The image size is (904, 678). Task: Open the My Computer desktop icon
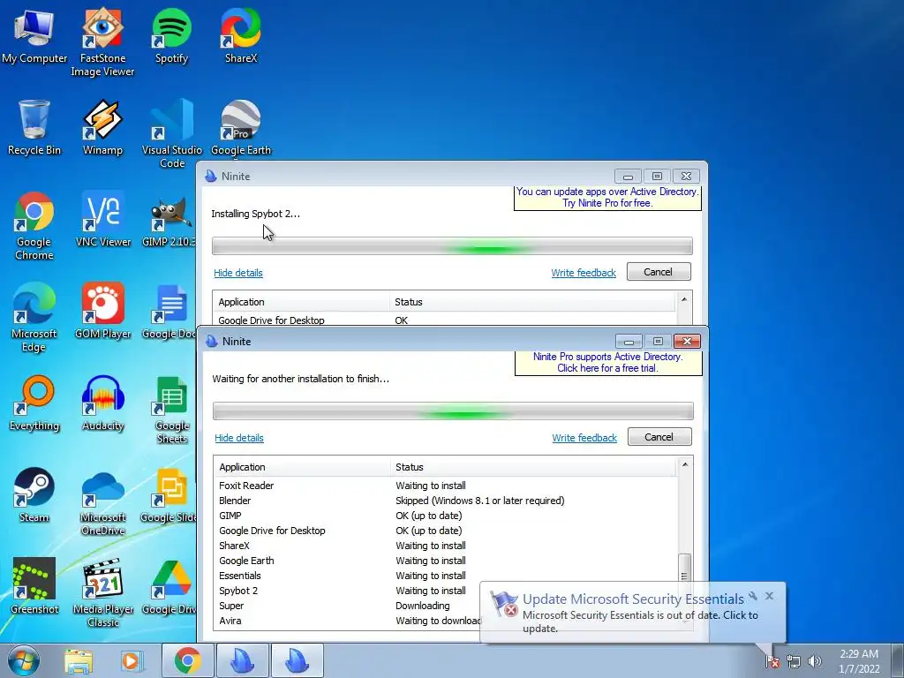34,35
